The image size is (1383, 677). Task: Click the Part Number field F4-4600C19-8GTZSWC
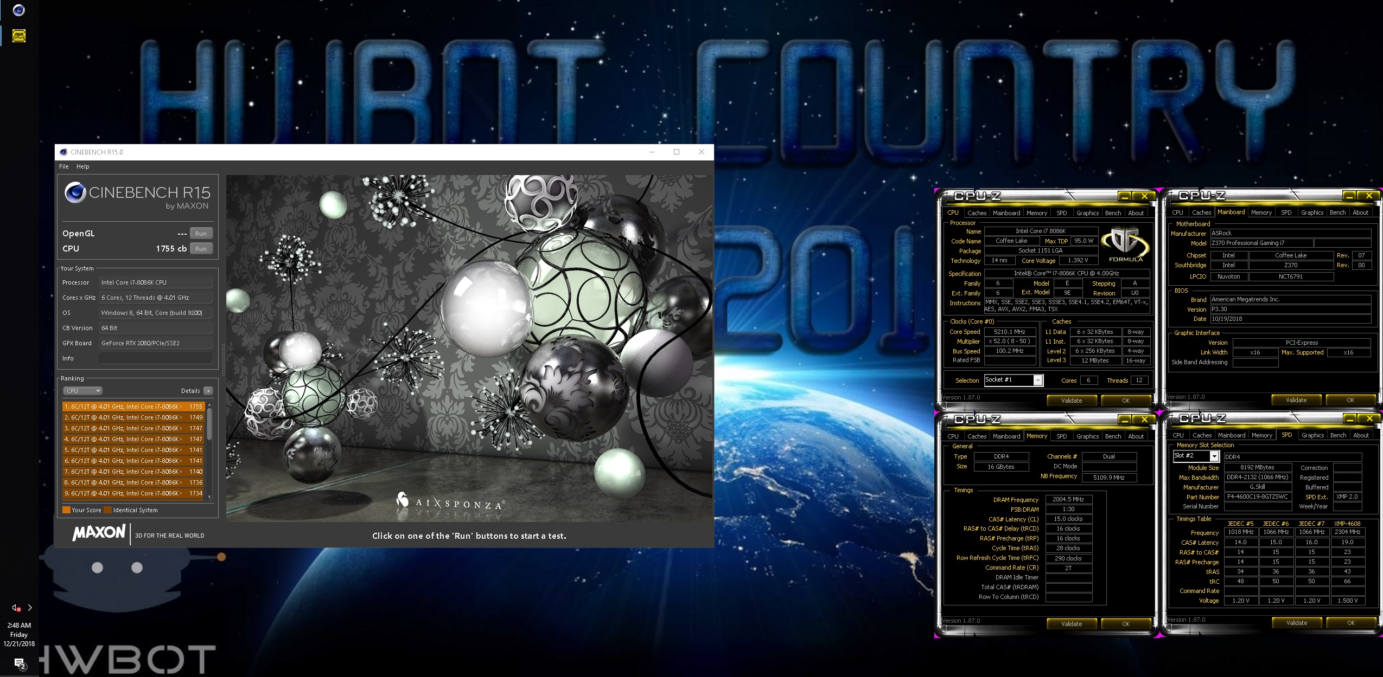pyautogui.click(x=1257, y=497)
